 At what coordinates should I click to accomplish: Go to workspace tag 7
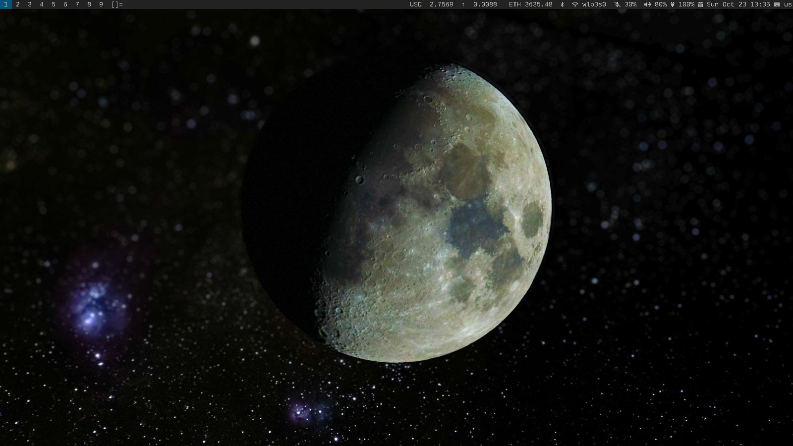[77, 4]
